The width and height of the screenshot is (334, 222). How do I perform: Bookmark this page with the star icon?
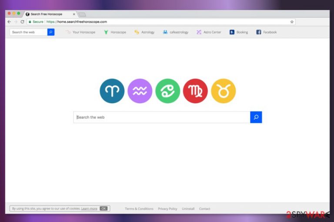[292, 22]
